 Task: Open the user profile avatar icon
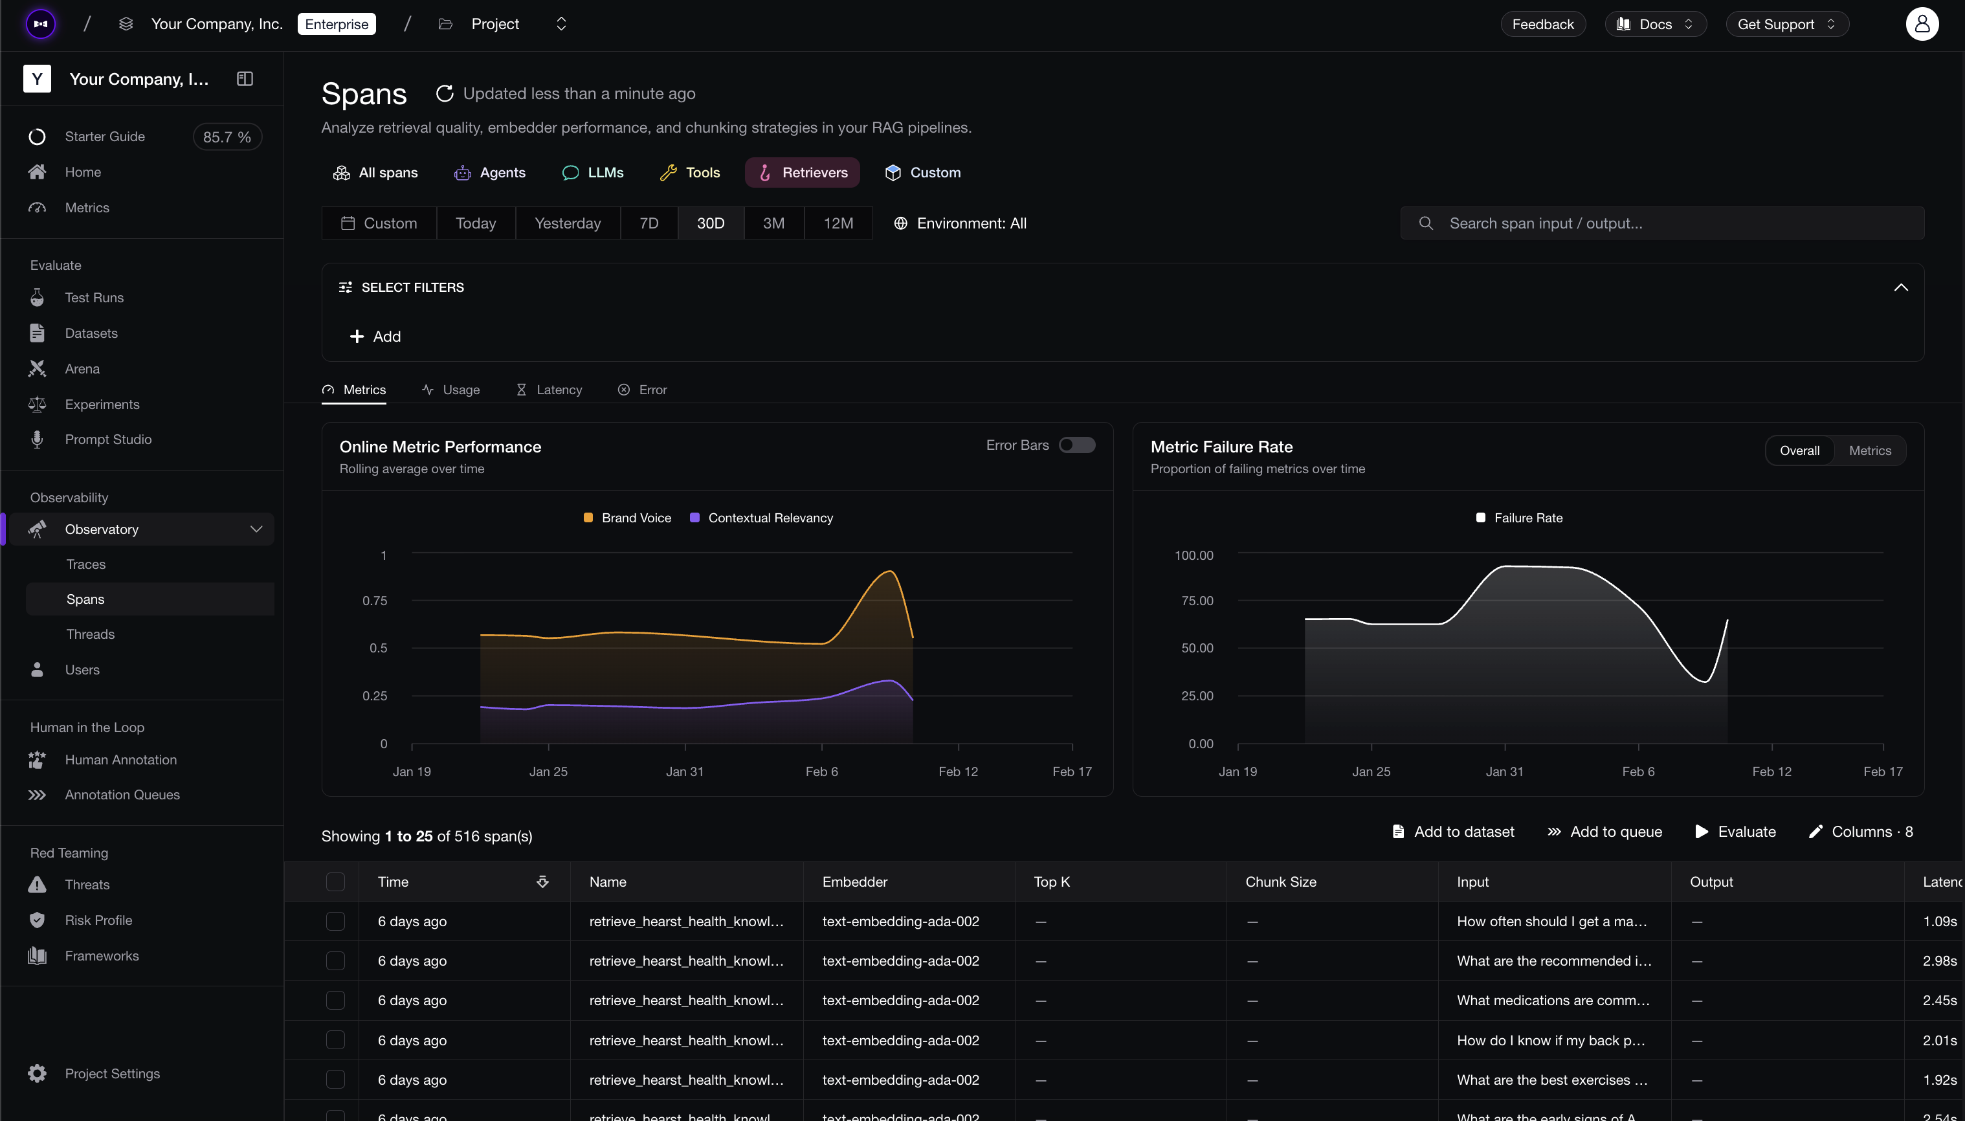[x=1921, y=24]
